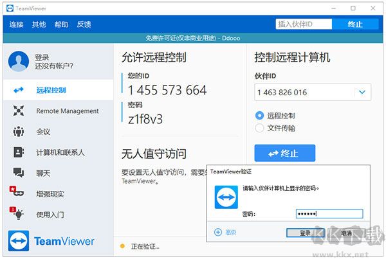
Task: Click the large blue 终止 button
Action: (x=285, y=153)
